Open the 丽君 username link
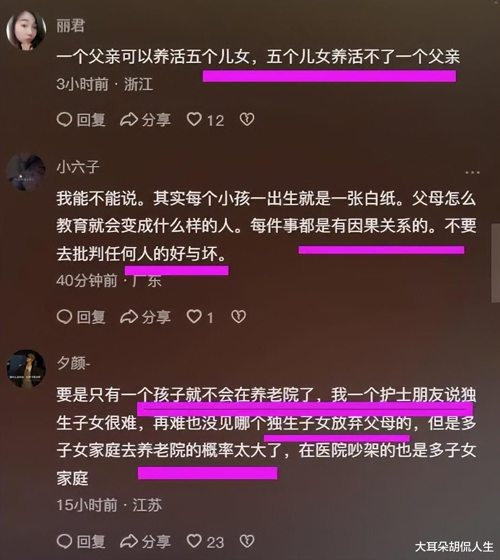 [x=70, y=26]
